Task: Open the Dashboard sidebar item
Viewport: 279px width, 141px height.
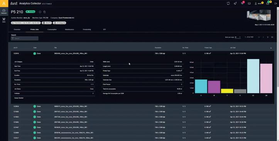Action: click(4, 11)
